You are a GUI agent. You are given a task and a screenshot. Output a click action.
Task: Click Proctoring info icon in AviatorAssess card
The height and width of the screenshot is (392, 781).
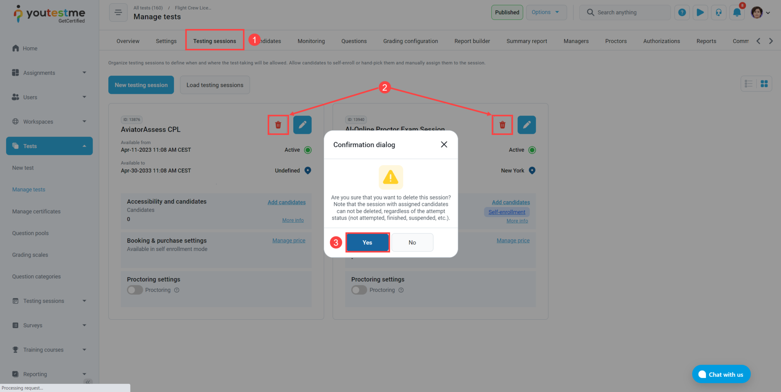177,290
